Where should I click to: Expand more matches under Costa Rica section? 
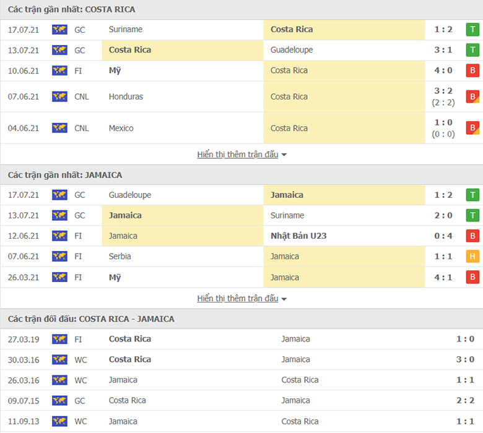[238, 155]
